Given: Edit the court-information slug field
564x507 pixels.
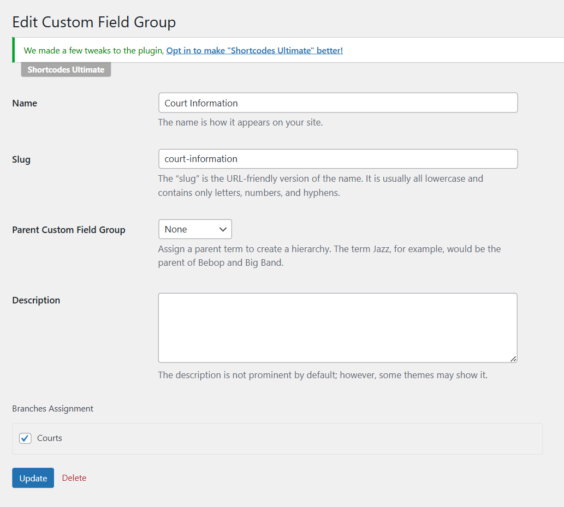Looking at the screenshot, I should coord(337,159).
